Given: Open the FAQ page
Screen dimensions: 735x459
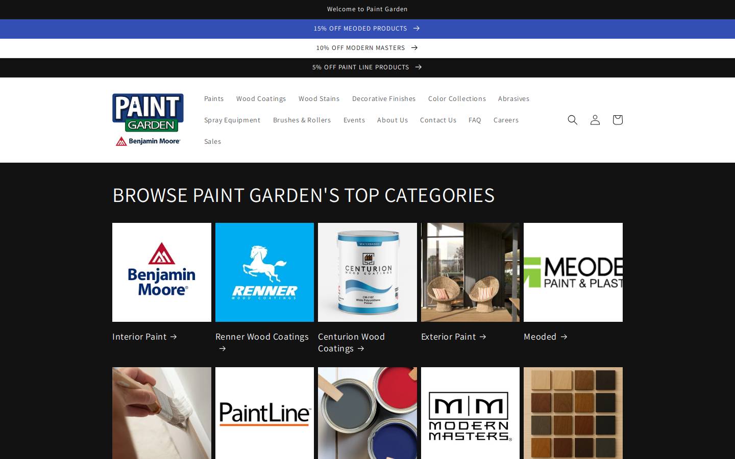Looking at the screenshot, I should pyautogui.click(x=475, y=120).
